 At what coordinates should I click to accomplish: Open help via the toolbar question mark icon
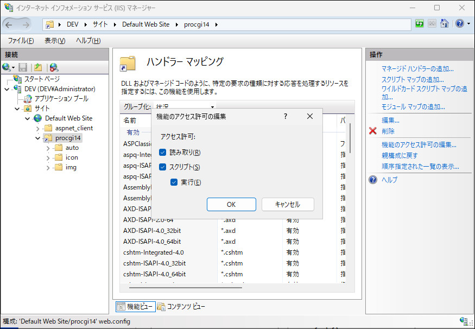[460, 24]
